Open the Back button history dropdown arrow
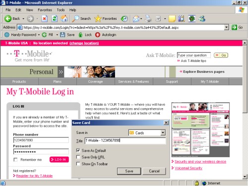The image size is (248, 186). click(x=23, y=19)
